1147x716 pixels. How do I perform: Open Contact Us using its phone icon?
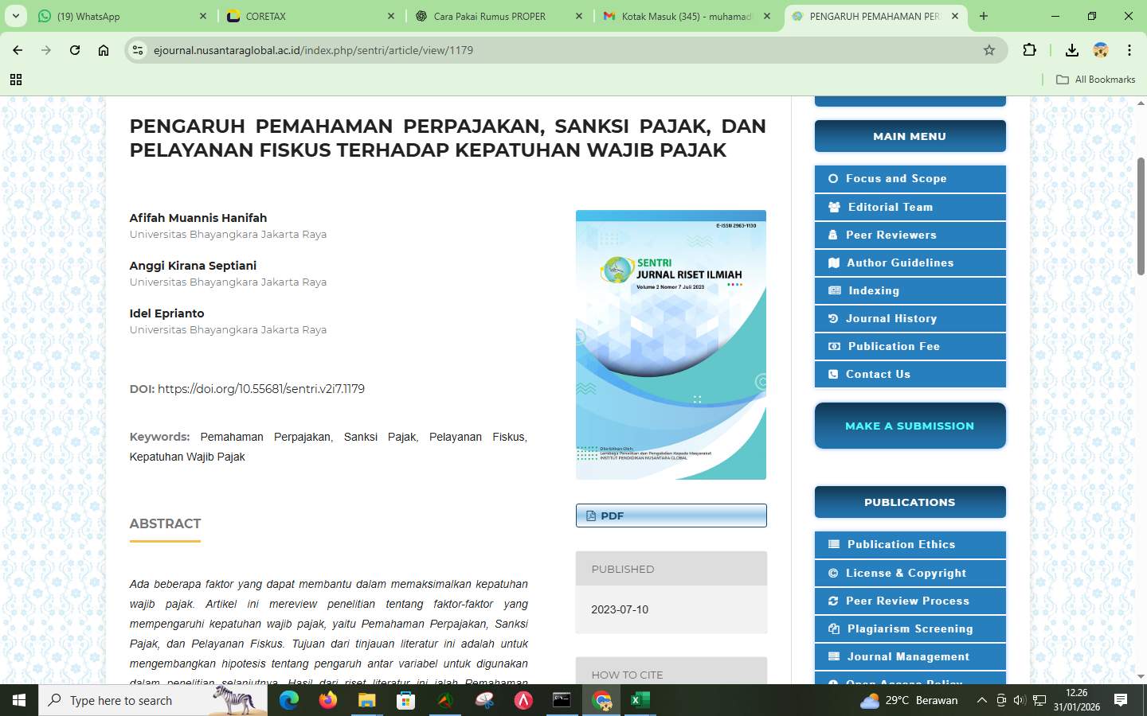tap(834, 374)
